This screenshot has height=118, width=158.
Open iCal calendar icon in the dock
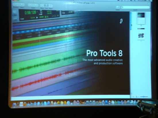click(x=55, y=103)
